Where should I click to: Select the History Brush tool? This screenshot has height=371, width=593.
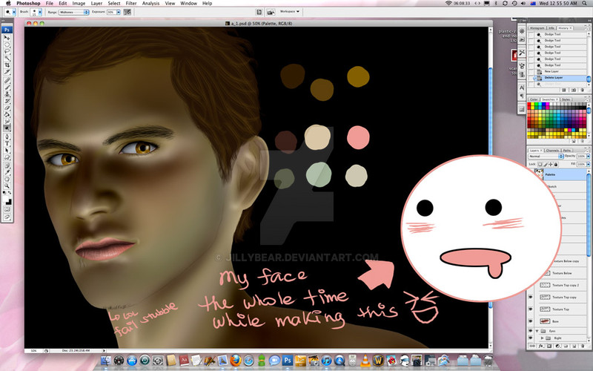[7, 101]
